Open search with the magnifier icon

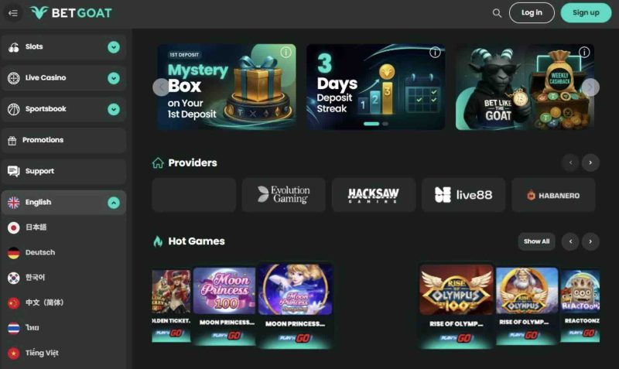pyautogui.click(x=497, y=13)
